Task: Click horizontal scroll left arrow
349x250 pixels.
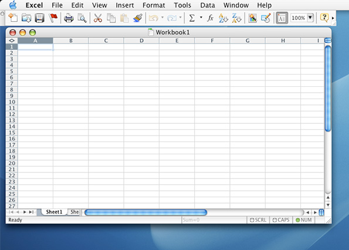Action: tap(307, 212)
